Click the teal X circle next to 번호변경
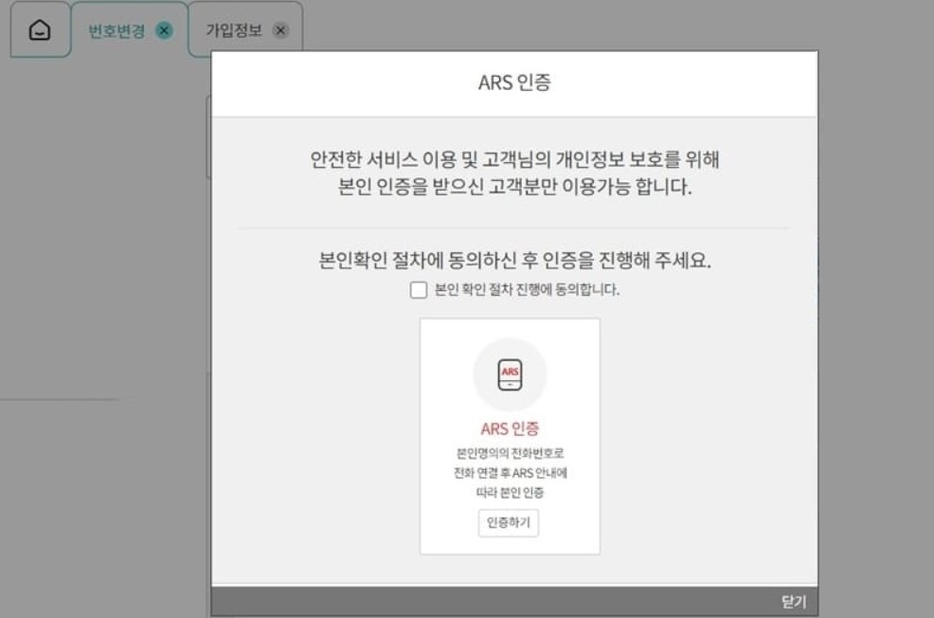Viewport: 934px width, 618px height. click(x=163, y=27)
